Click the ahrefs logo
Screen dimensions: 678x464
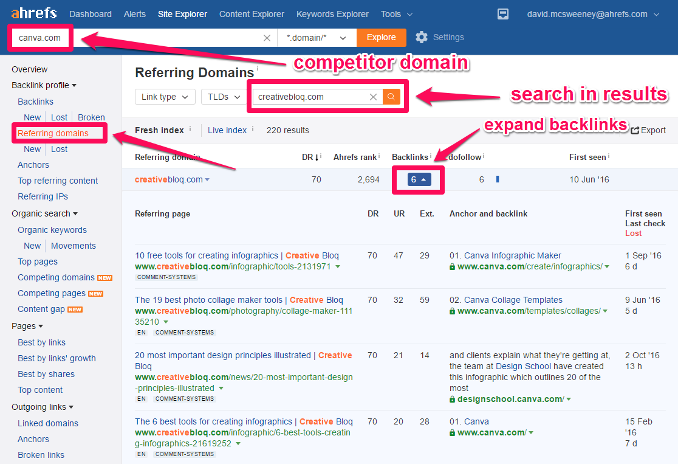pyautogui.click(x=34, y=13)
